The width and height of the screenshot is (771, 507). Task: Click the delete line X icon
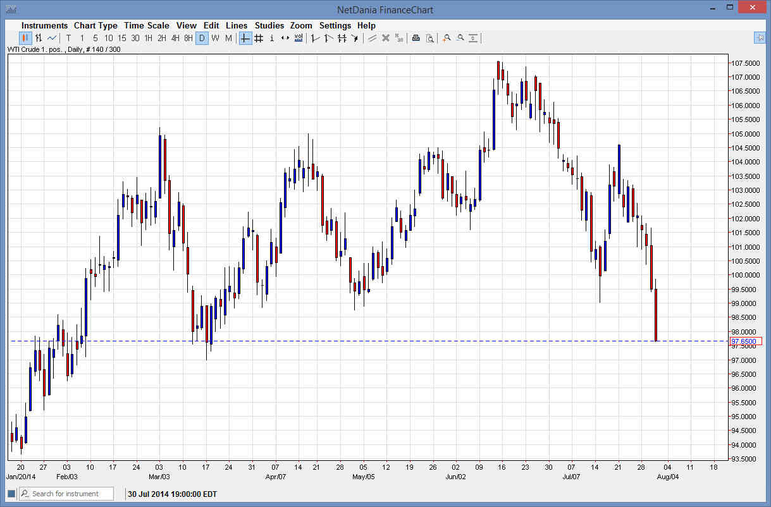386,38
